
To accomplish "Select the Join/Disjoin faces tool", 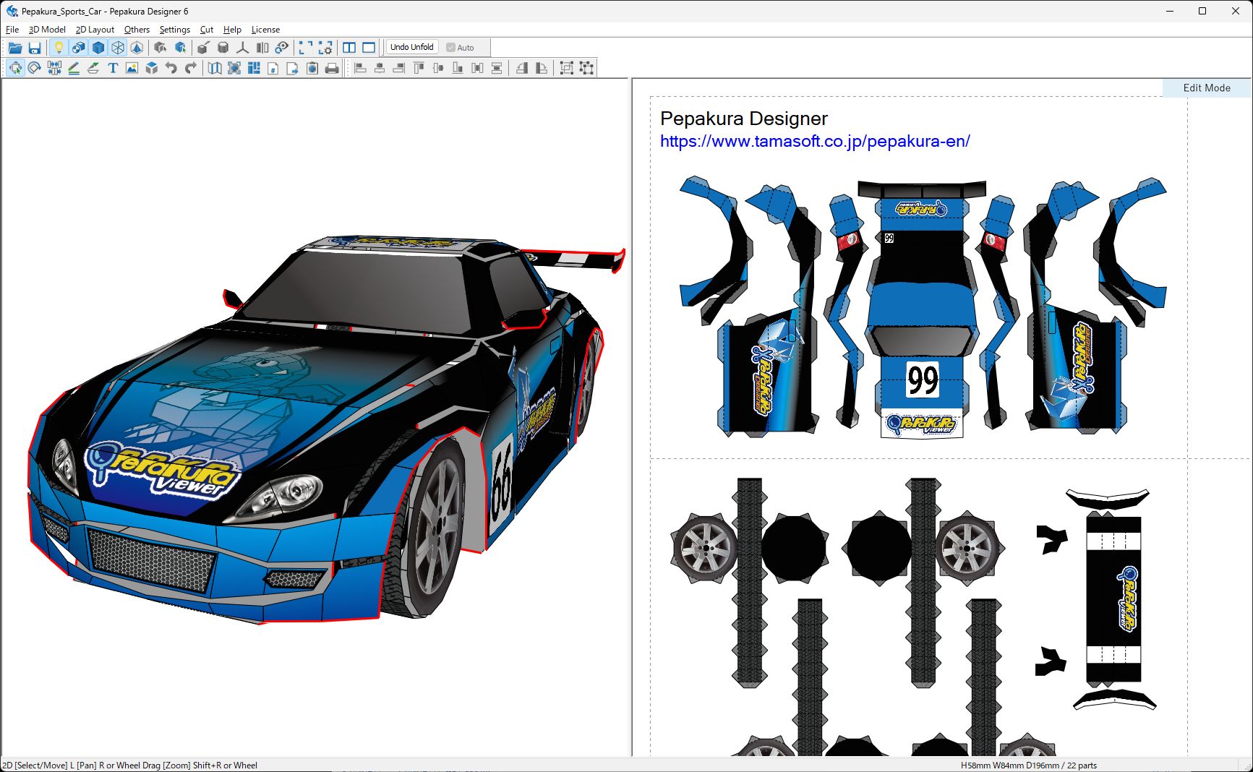I will click(x=54, y=68).
